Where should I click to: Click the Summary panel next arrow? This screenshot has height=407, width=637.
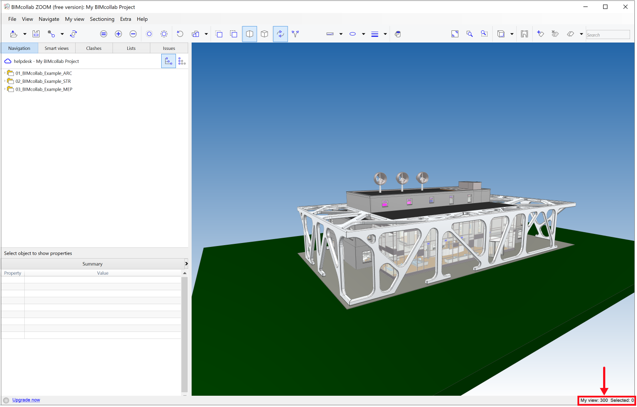[186, 264]
